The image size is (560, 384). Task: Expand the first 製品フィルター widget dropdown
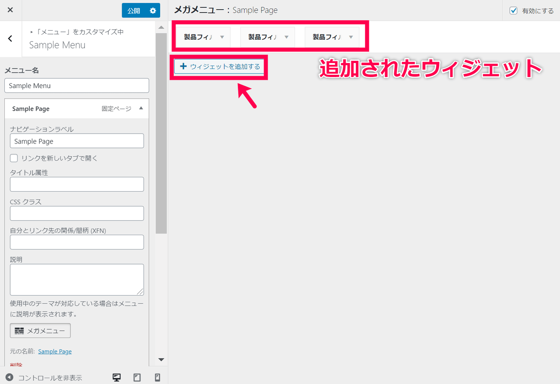click(222, 37)
